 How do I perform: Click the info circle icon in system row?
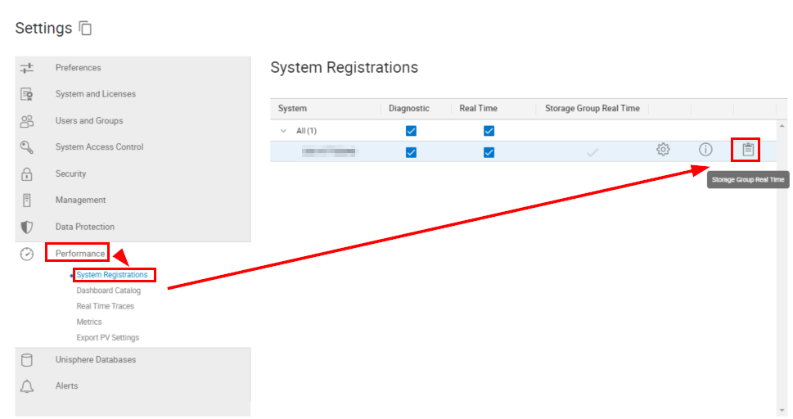point(705,149)
